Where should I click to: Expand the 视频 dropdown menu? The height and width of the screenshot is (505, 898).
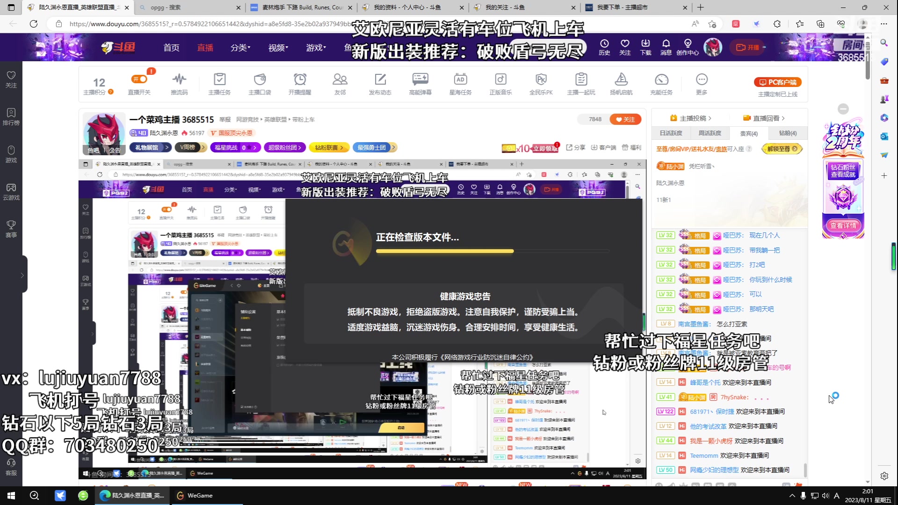pos(278,48)
